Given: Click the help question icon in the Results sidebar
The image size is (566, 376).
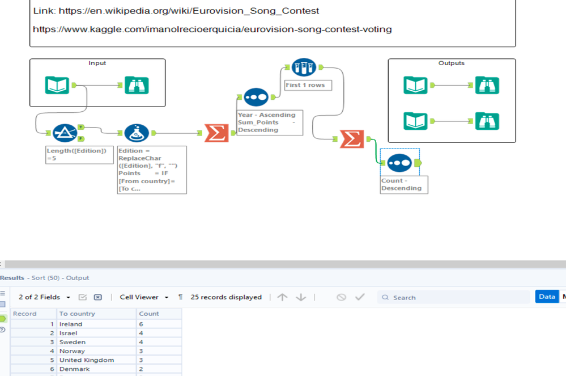Looking at the screenshot, I should [2, 329].
